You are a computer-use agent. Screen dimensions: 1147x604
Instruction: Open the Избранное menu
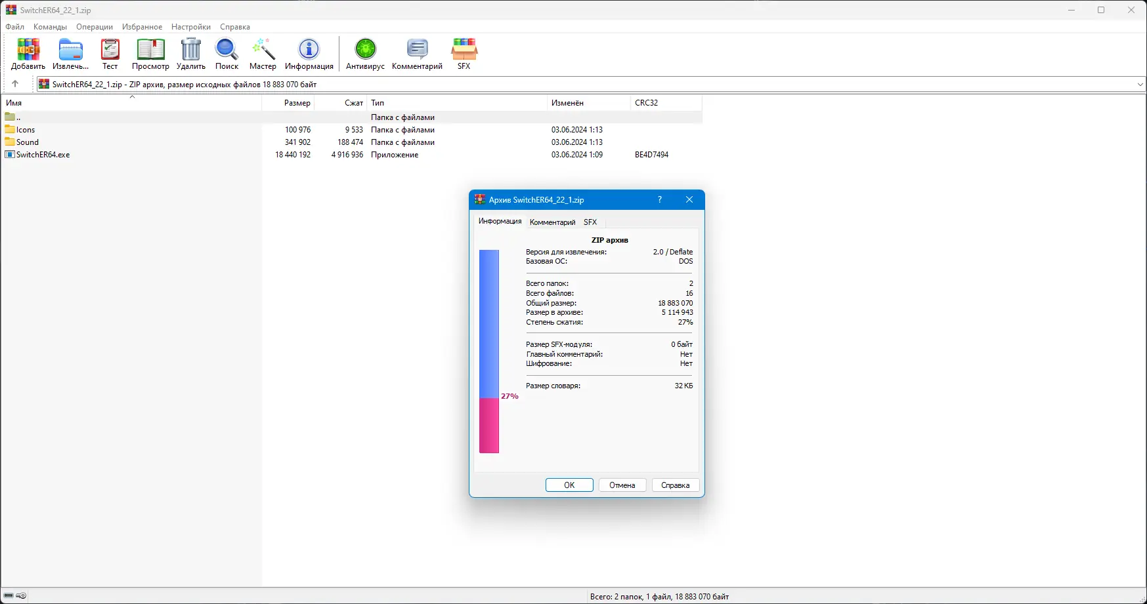coord(142,27)
